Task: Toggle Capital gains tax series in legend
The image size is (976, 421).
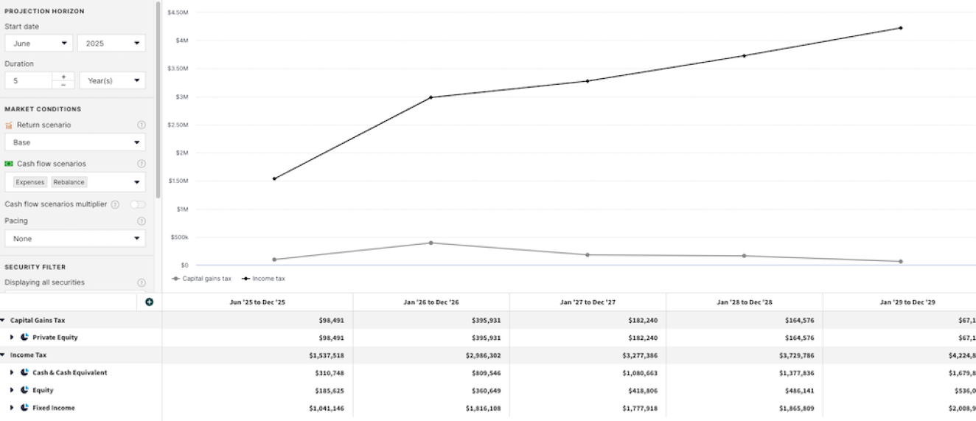Action: 201,279
